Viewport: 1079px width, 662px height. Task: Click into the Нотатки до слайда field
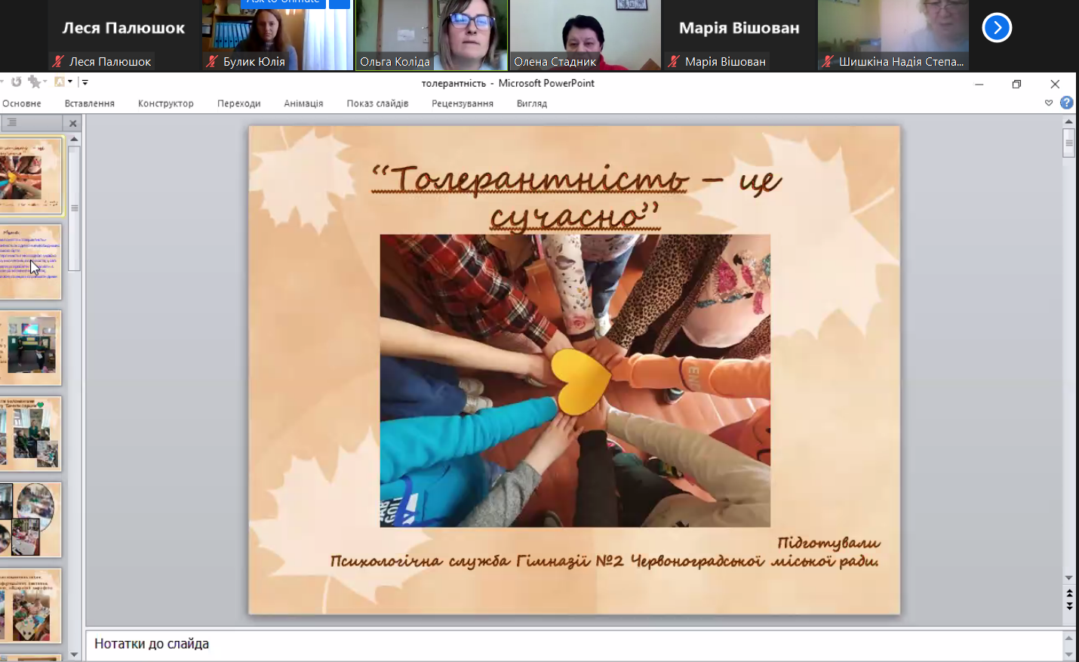[x=573, y=644]
